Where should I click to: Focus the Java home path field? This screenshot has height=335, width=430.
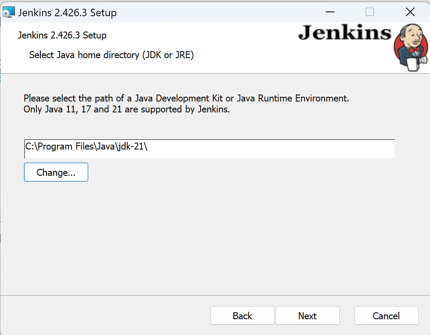coord(210,149)
